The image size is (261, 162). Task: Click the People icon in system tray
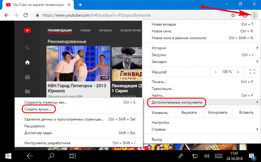180,156
